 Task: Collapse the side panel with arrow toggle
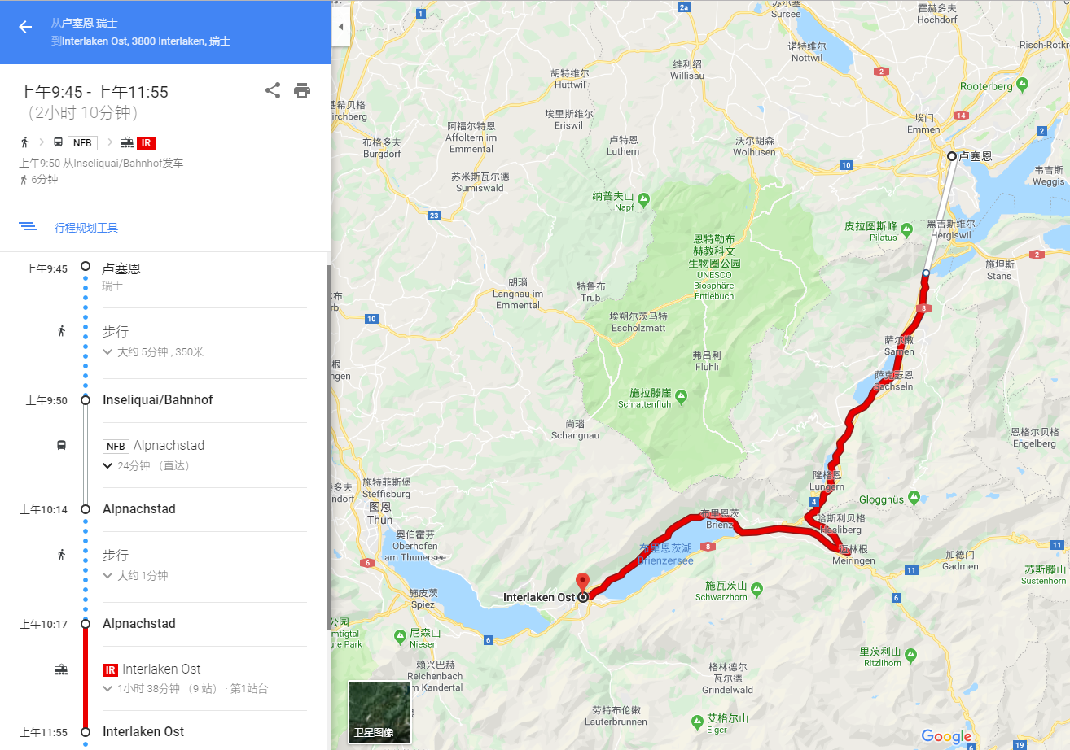(341, 27)
